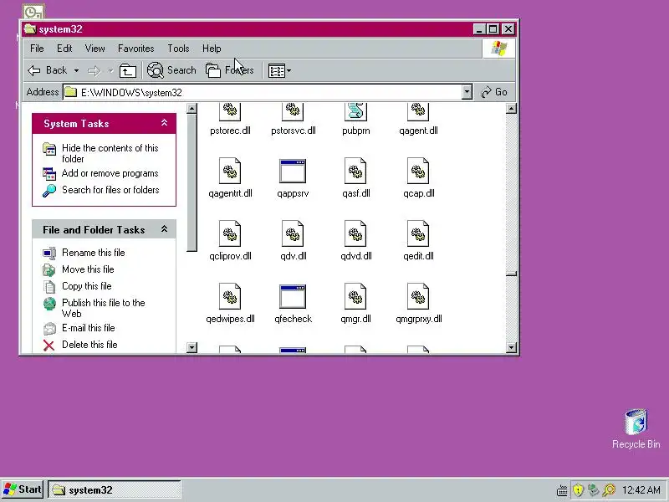Select the qasf.dll file icon
The image size is (669, 502).
click(355, 171)
